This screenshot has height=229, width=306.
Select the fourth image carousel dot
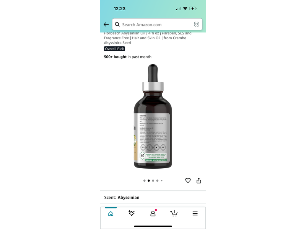tap(157, 181)
